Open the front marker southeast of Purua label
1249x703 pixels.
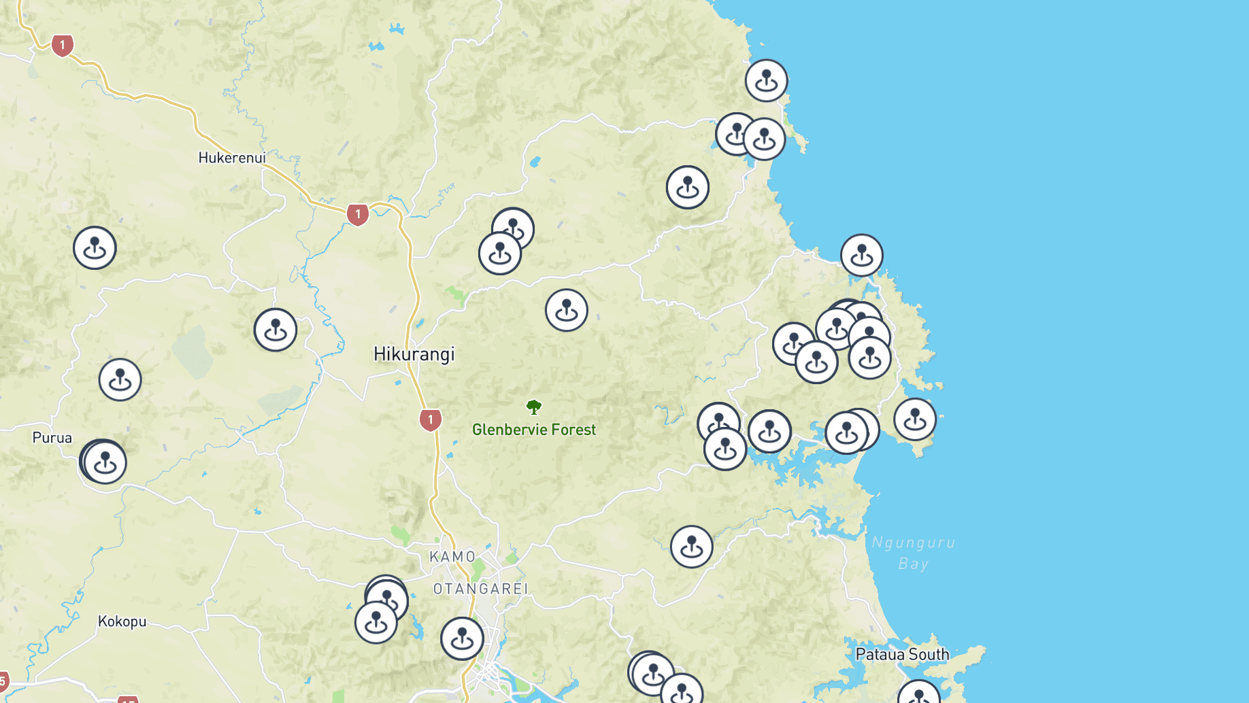point(105,463)
